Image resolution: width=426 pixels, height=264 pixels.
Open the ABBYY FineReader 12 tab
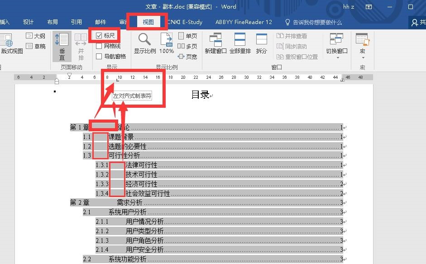(244, 22)
